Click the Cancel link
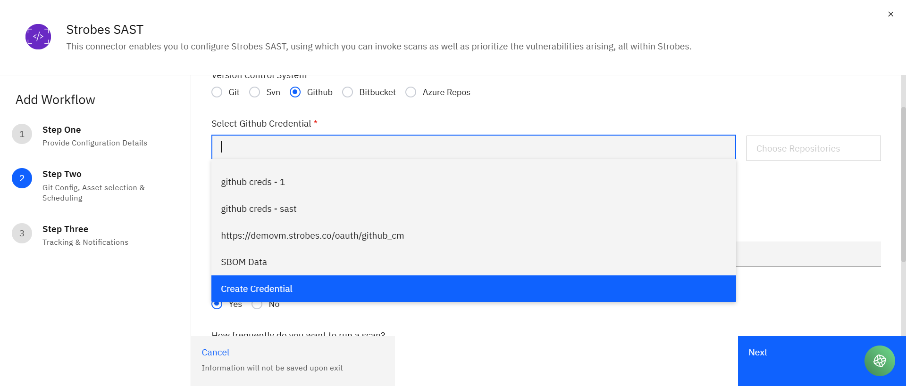This screenshot has height=386, width=906. tap(215, 353)
